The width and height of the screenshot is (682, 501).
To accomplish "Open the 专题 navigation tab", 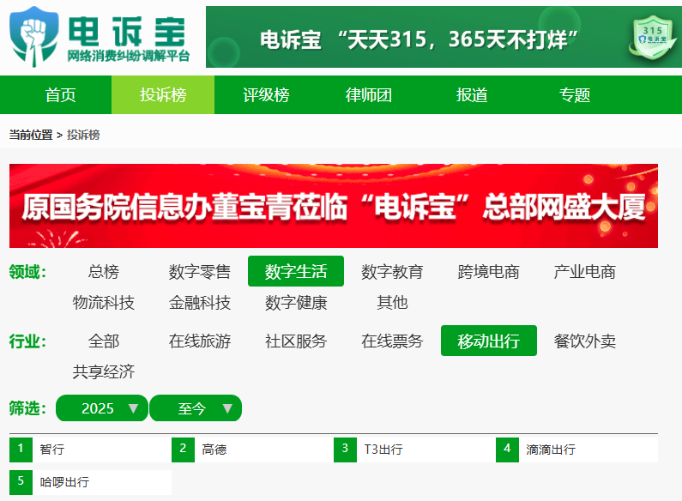I will (574, 95).
